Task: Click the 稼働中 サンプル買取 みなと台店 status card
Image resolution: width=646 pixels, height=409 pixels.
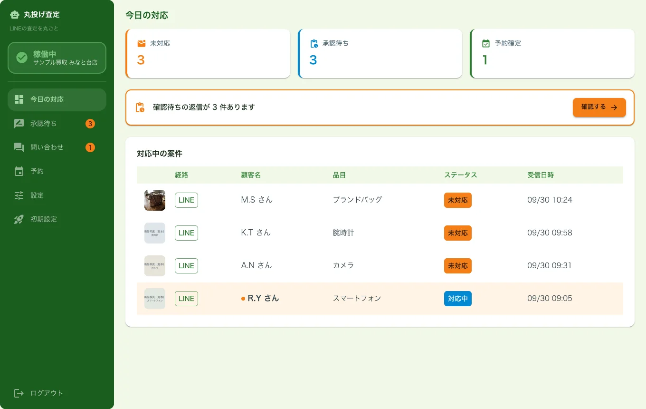Action: click(57, 58)
